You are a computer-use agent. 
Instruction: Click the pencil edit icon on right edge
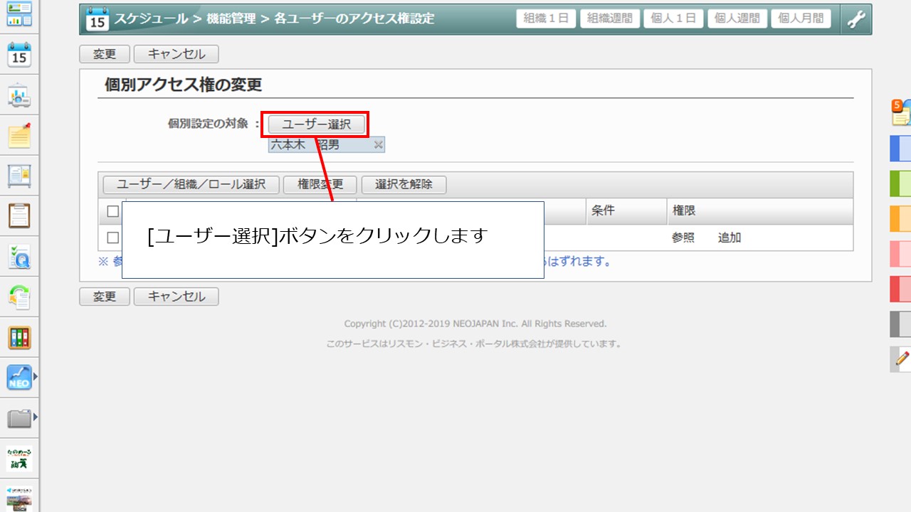click(902, 358)
